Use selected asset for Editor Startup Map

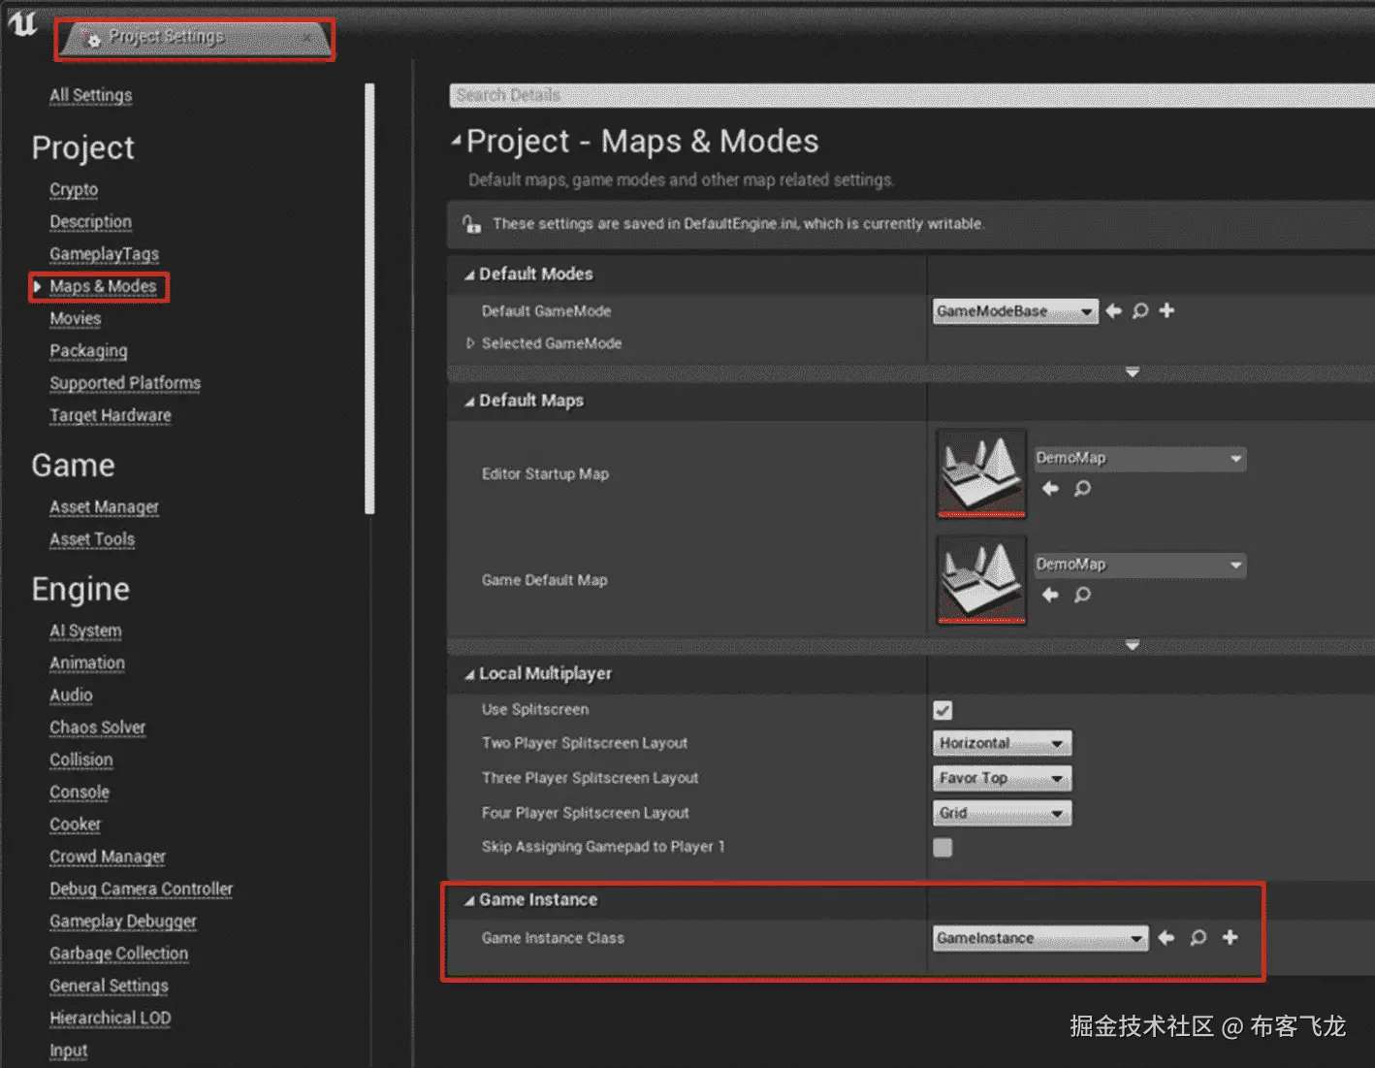tap(1050, 488)
